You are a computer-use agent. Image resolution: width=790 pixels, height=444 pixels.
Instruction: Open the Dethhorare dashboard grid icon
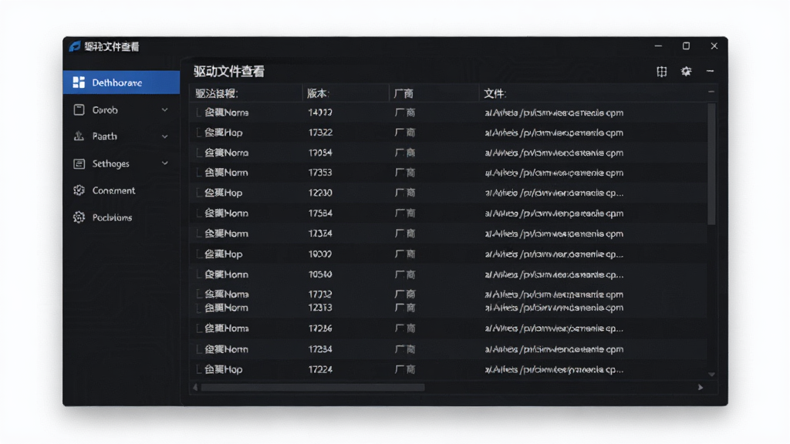(79, 82)
